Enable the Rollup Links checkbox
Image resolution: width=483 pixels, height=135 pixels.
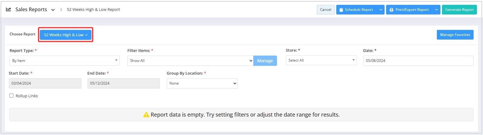click(12, 96)
